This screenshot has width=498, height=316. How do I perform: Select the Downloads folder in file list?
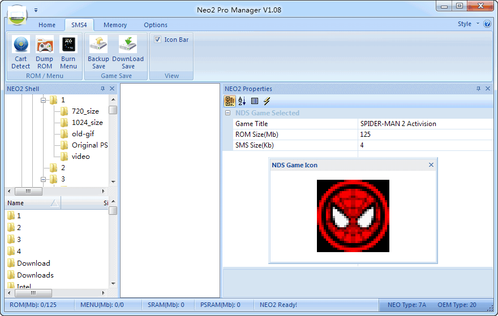coord(35,275)
